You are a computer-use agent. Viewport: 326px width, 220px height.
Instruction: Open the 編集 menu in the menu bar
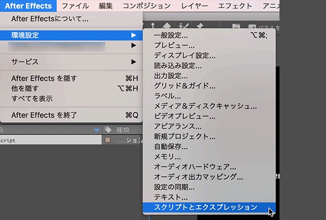[x=106, y=6]
